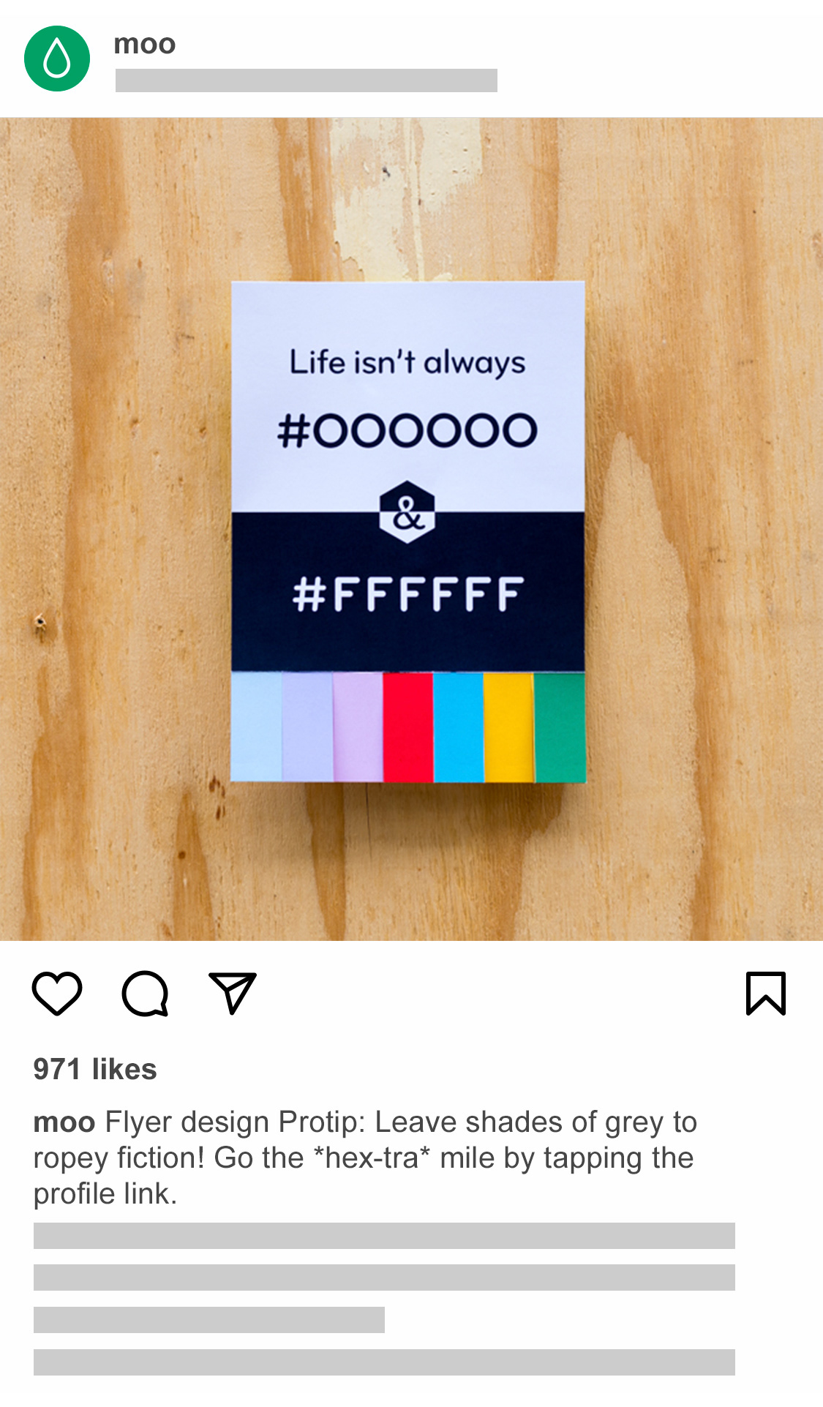Share the post using the paper plane icon
The height and width of the screenshot is (1407, 823).
click(x=233, y=993)
